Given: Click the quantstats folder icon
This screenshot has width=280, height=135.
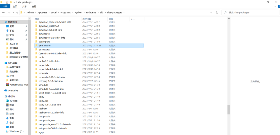Looking at the screenshot, I should (36, 49).
